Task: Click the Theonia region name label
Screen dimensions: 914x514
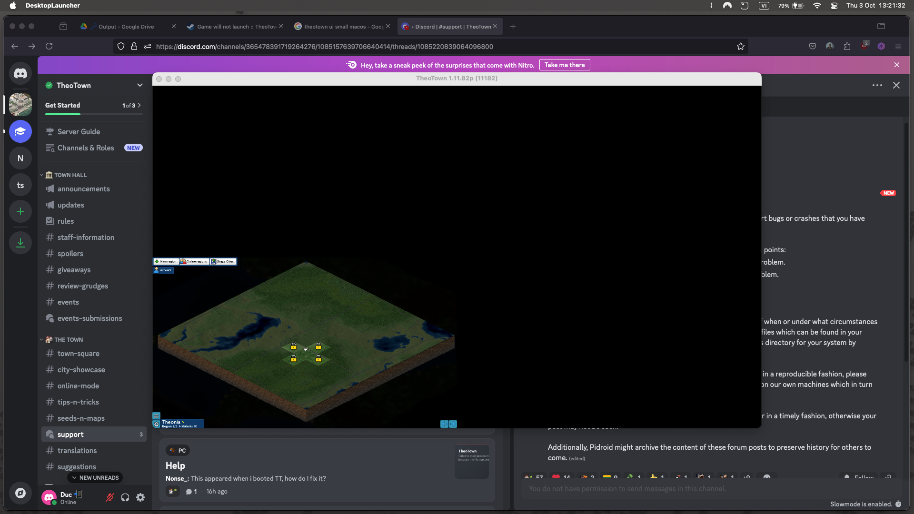Action: click(171, 422)
